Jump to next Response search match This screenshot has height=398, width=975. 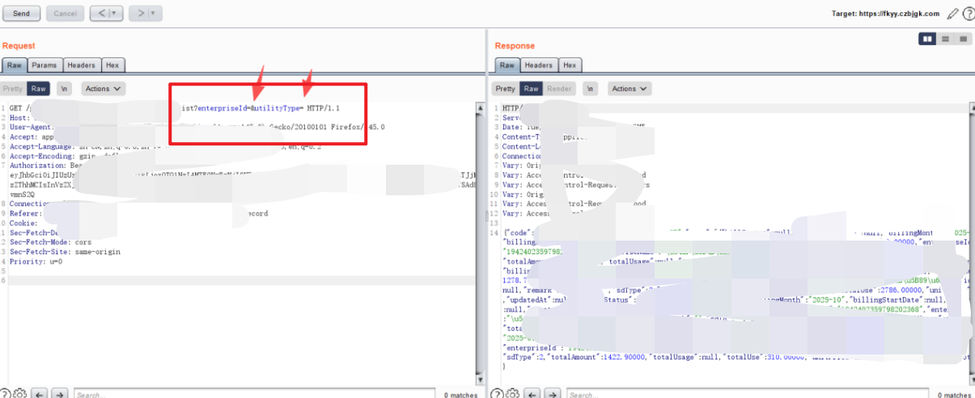pyautogui.click(x=553, y=394)
